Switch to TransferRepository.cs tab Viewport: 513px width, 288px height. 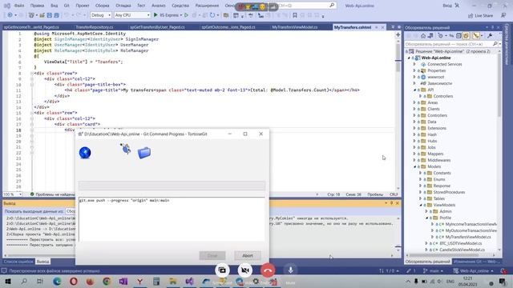tap(95, 27)
